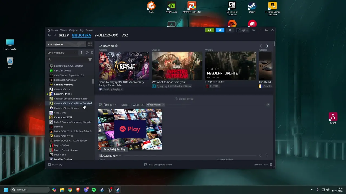
Task: Open Gry menu
Action: click(82, 30)
